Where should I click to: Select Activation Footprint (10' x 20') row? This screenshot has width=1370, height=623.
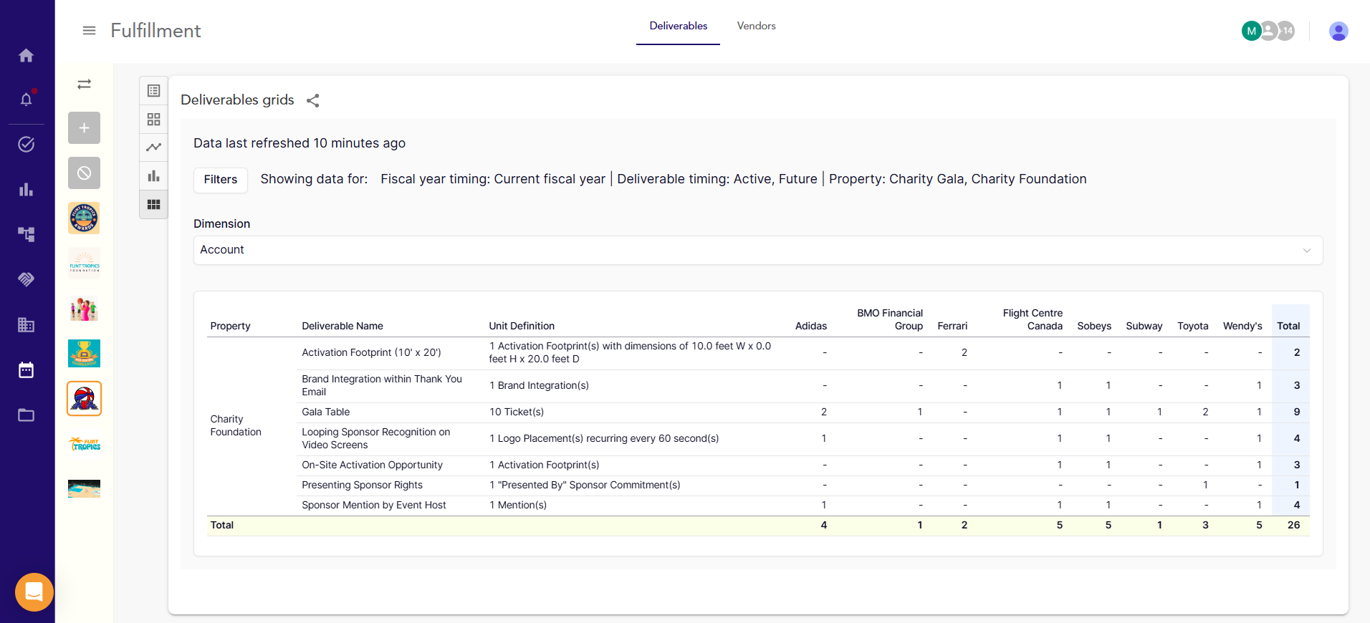pyautogui.click(x=371, y=352)
